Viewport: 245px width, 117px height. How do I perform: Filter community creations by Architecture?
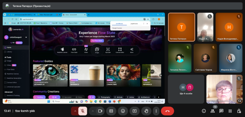point(144,97)
